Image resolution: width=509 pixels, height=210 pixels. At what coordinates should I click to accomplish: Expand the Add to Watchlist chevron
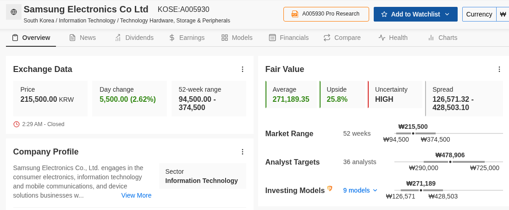(x=447, y=14)
